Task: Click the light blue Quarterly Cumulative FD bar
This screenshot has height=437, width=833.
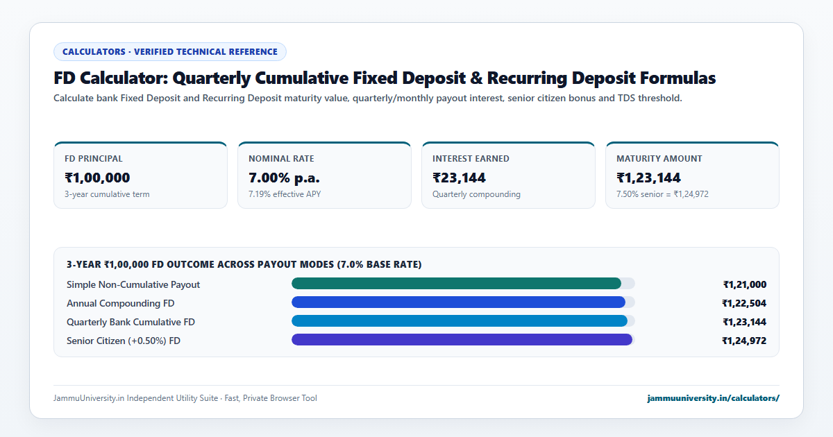Action: coord(460,320)
